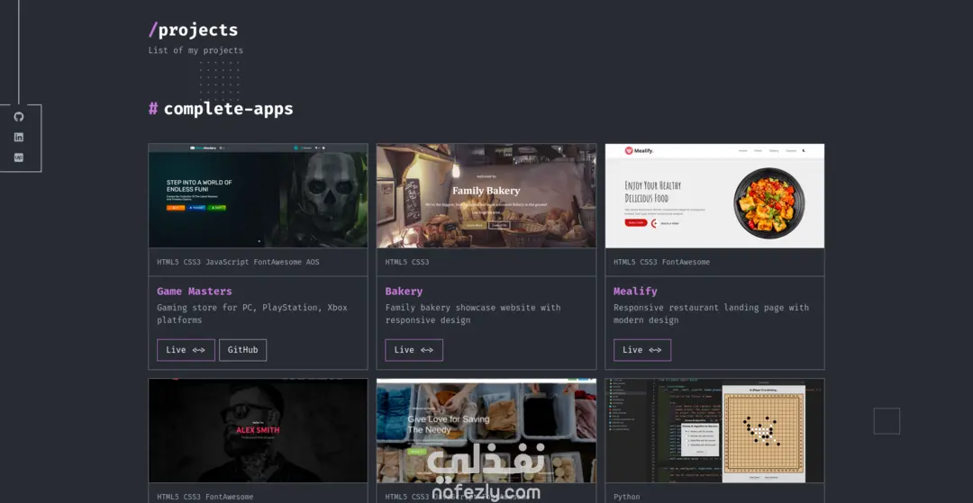Click 'HTML5 CSS3 JavaScript FontAwesome AOS' tech line
Screen dimensions: 973x503
tap(238, 262)
